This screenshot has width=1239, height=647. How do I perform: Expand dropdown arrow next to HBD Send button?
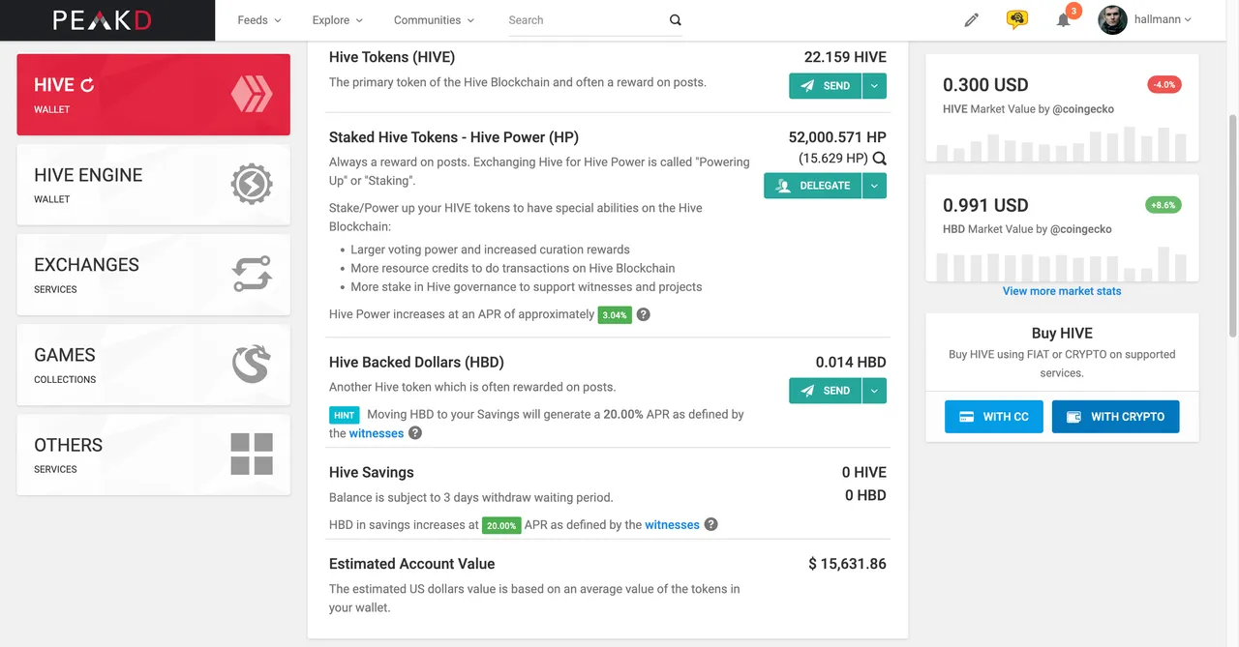[874, 391]
